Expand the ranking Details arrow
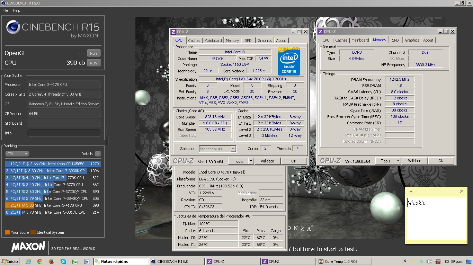The width and height of the screenshot is (473, 266). coord(98,154)
